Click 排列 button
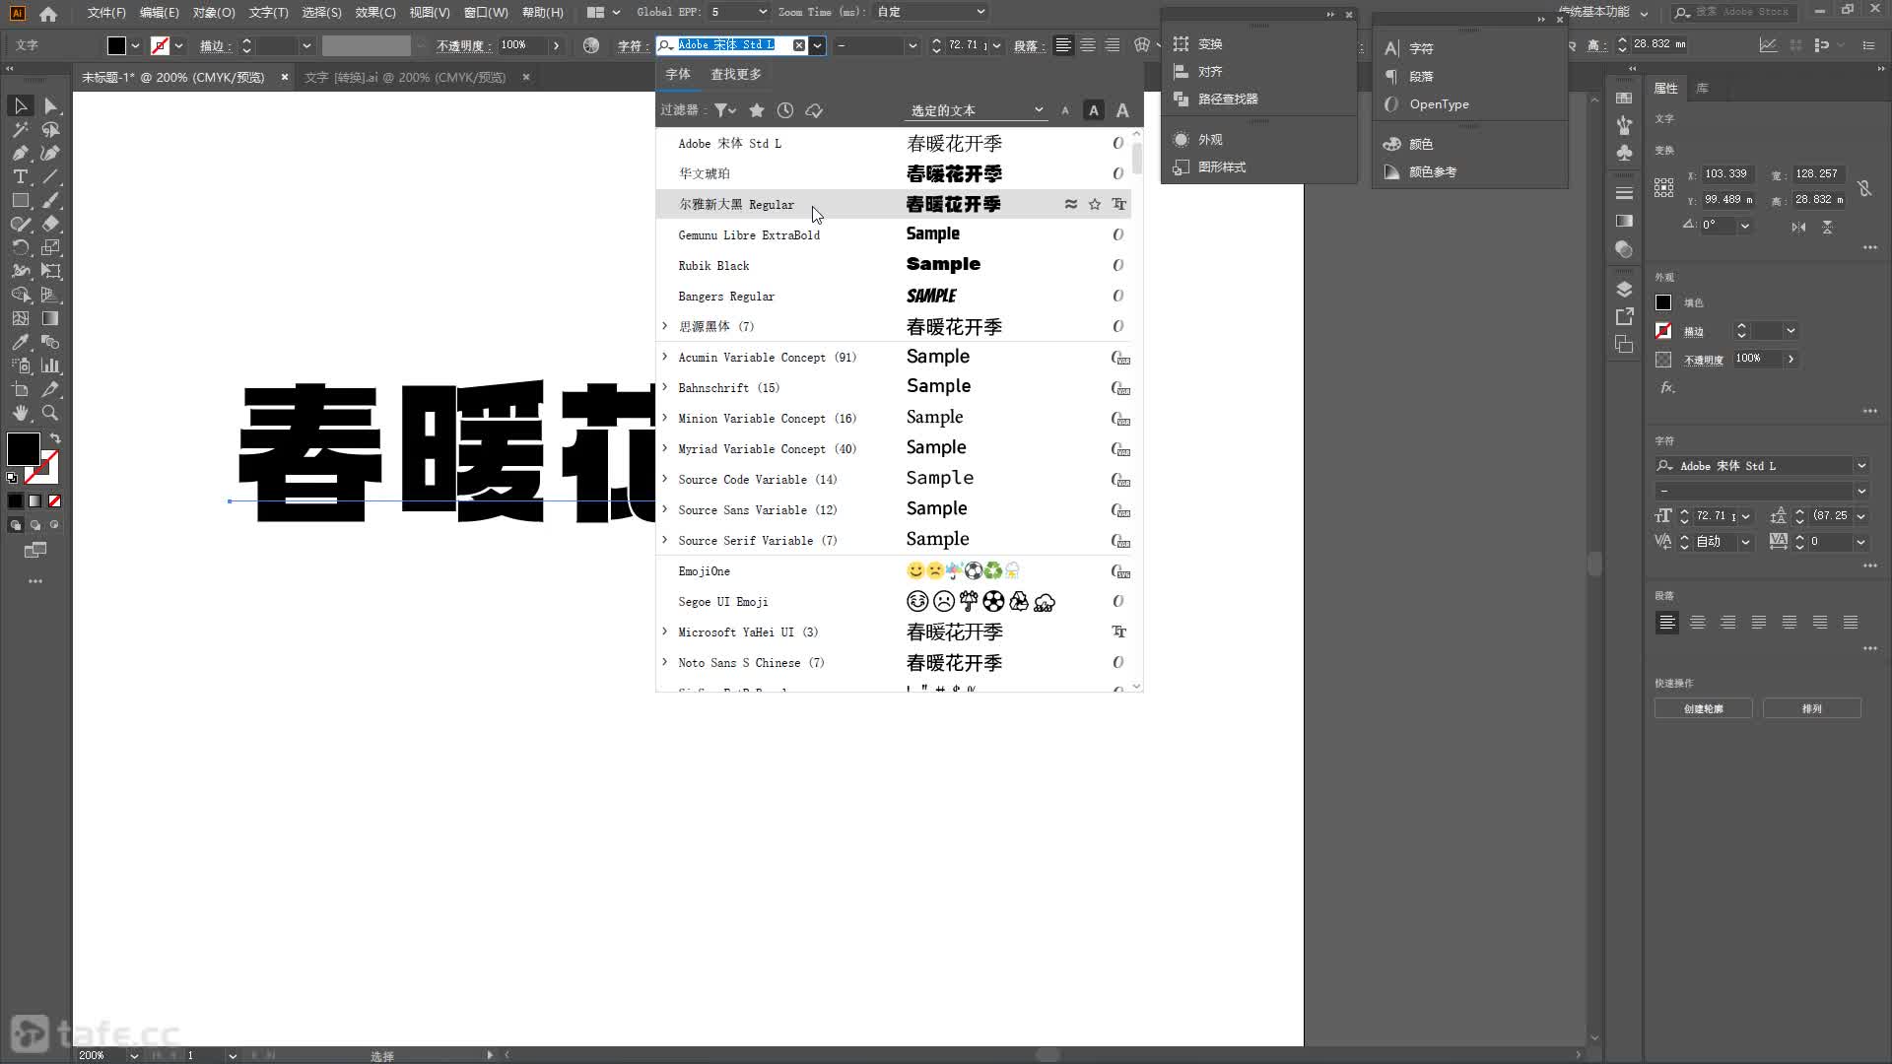This screenshot has height=1064, width=1892. tap(1811, 708)
